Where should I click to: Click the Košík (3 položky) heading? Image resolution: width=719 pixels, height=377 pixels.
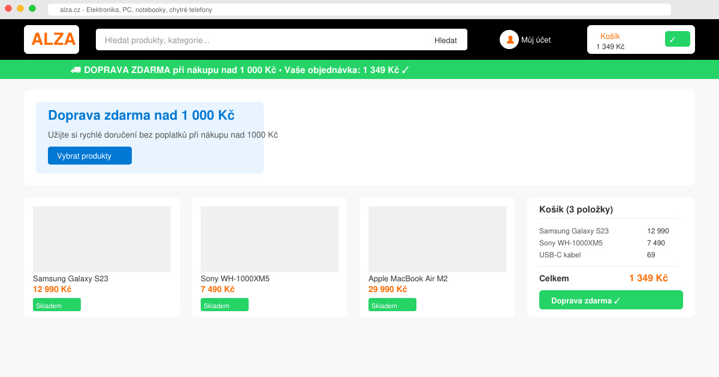click(576, 209)
